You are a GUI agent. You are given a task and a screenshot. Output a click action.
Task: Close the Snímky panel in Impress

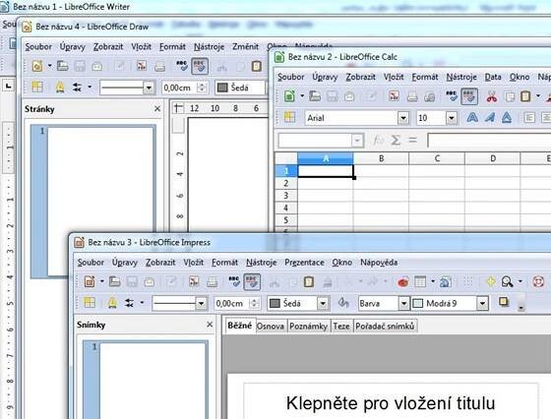210,325
